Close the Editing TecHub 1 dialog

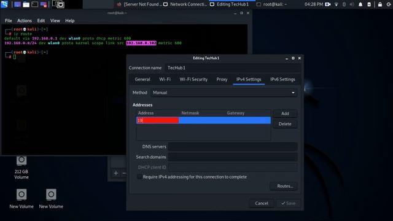click(x=299, y=58)
